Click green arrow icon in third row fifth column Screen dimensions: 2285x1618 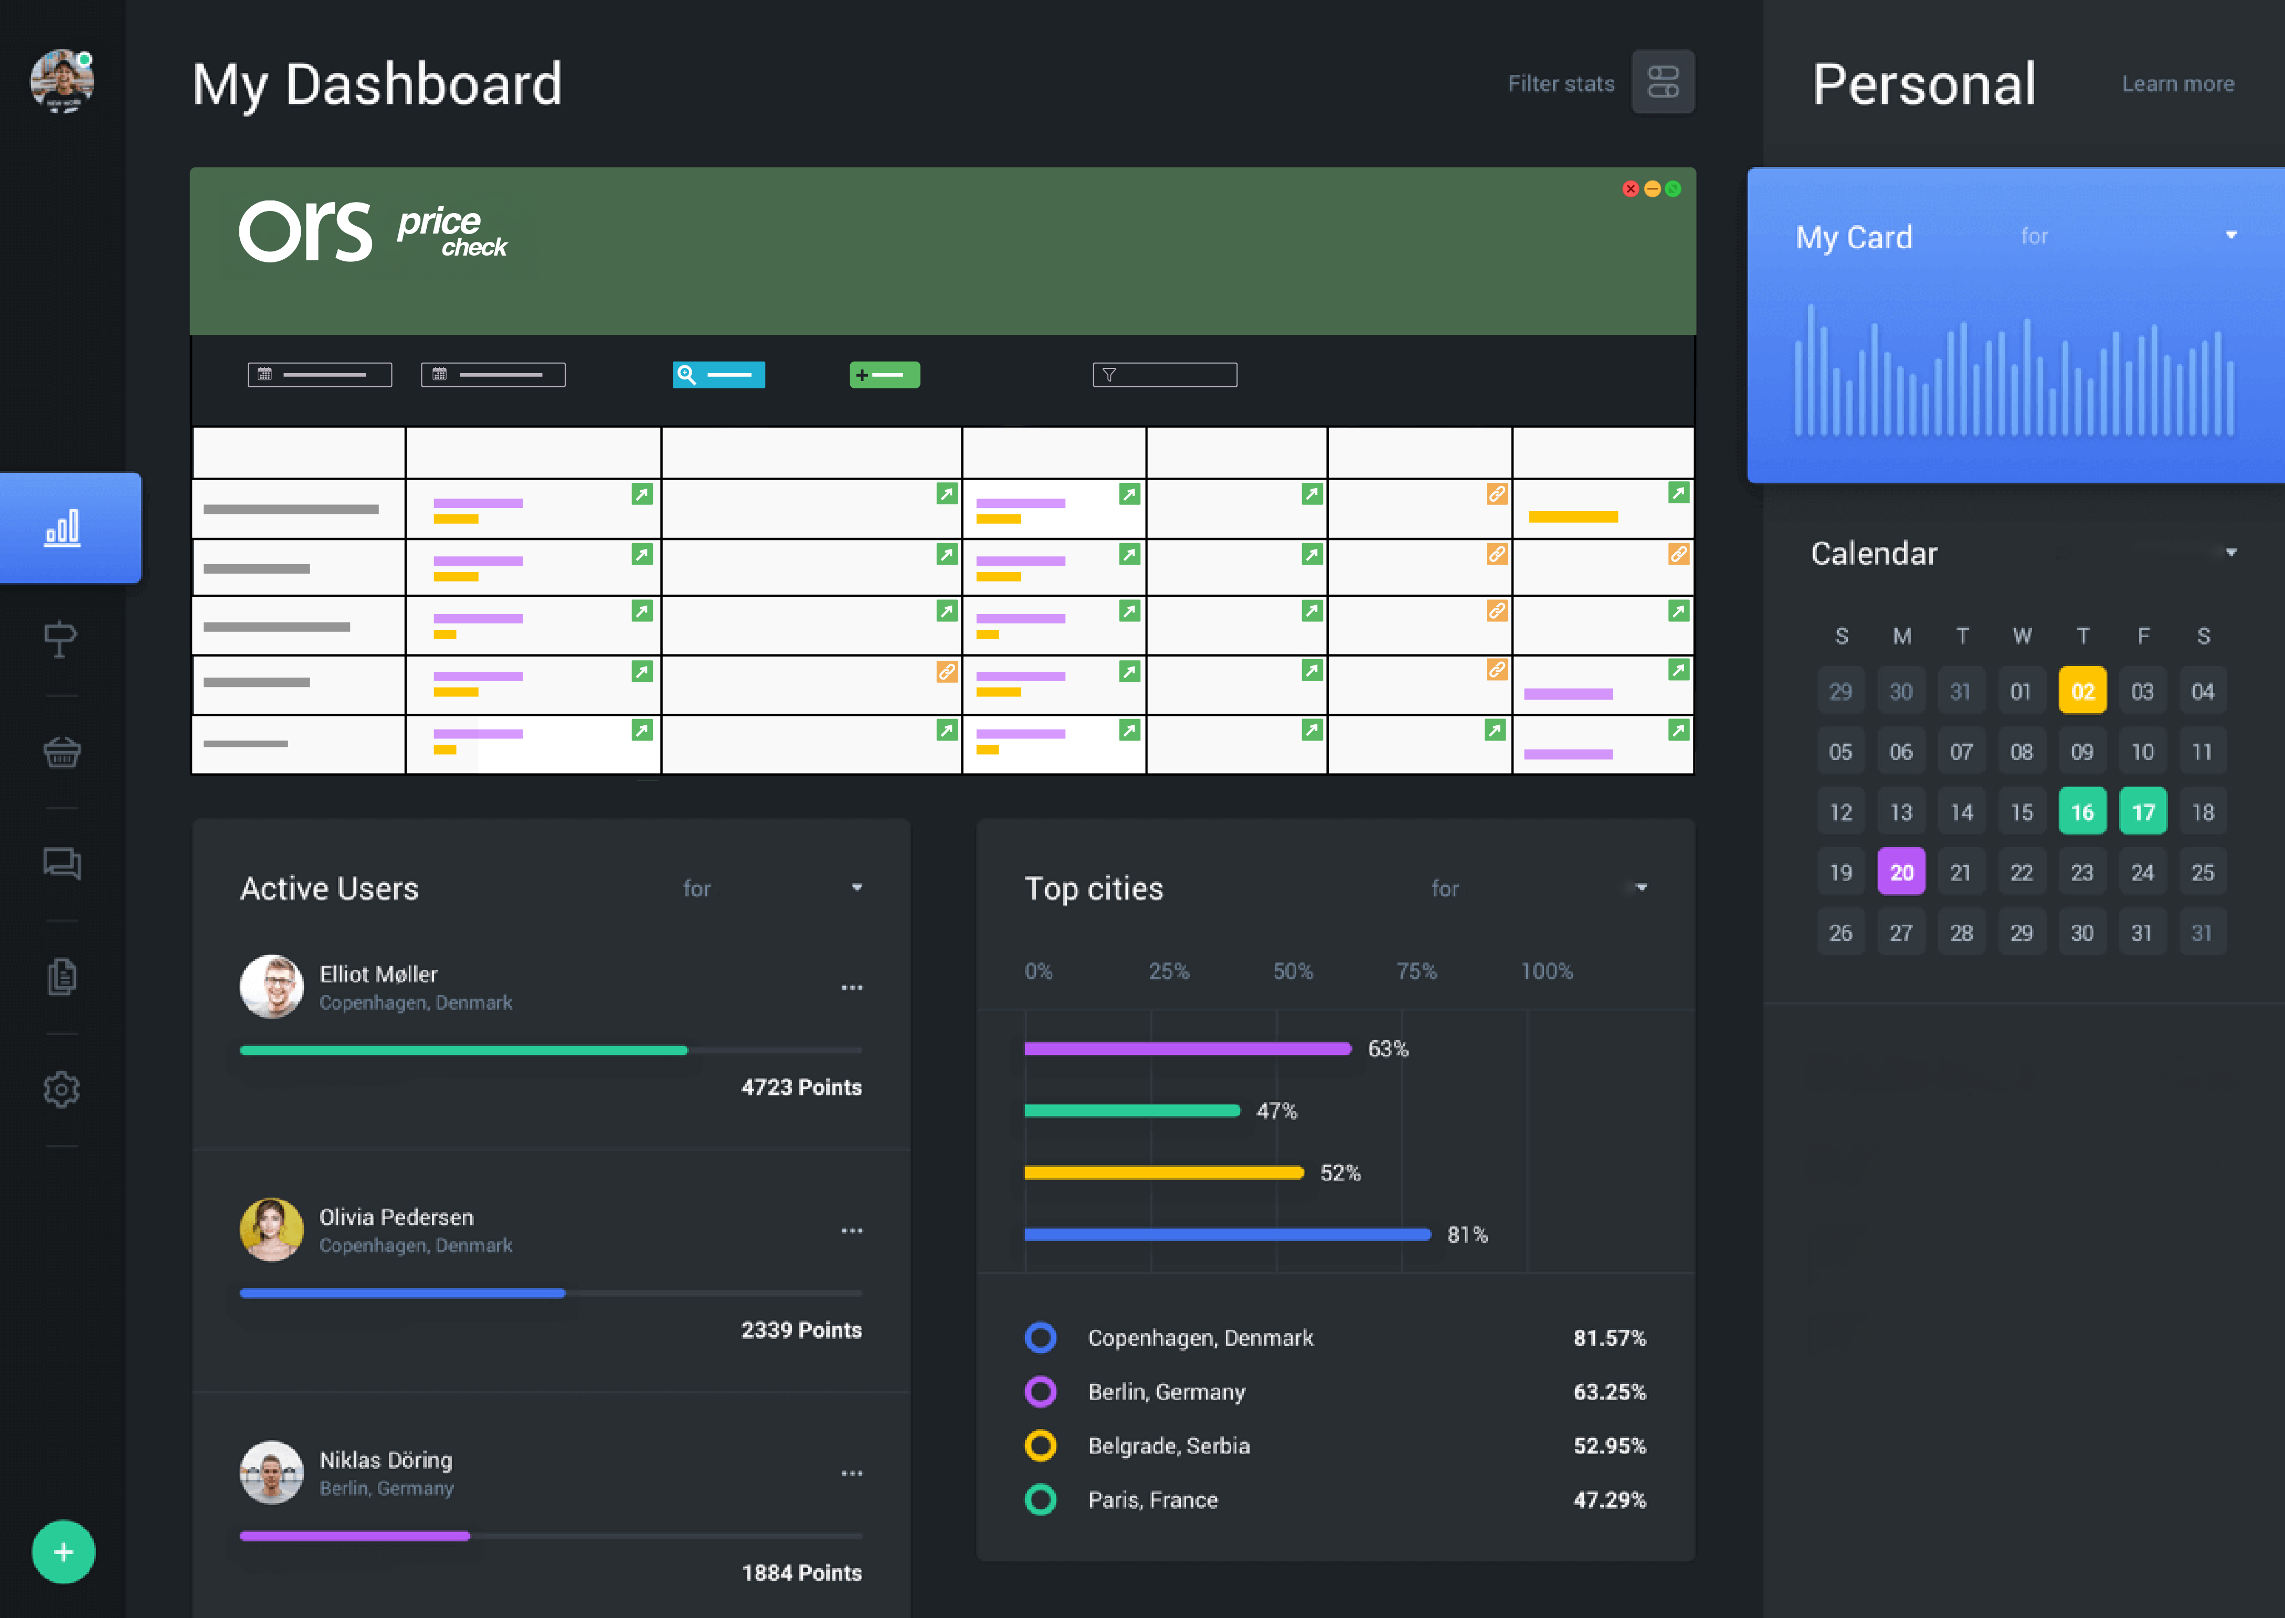pos(1312,611)
